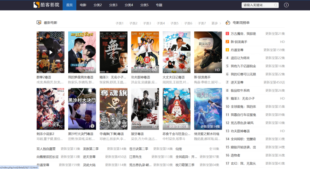
Task: Go to the 专题 navigation tab
Action: (x=159, y=5)
